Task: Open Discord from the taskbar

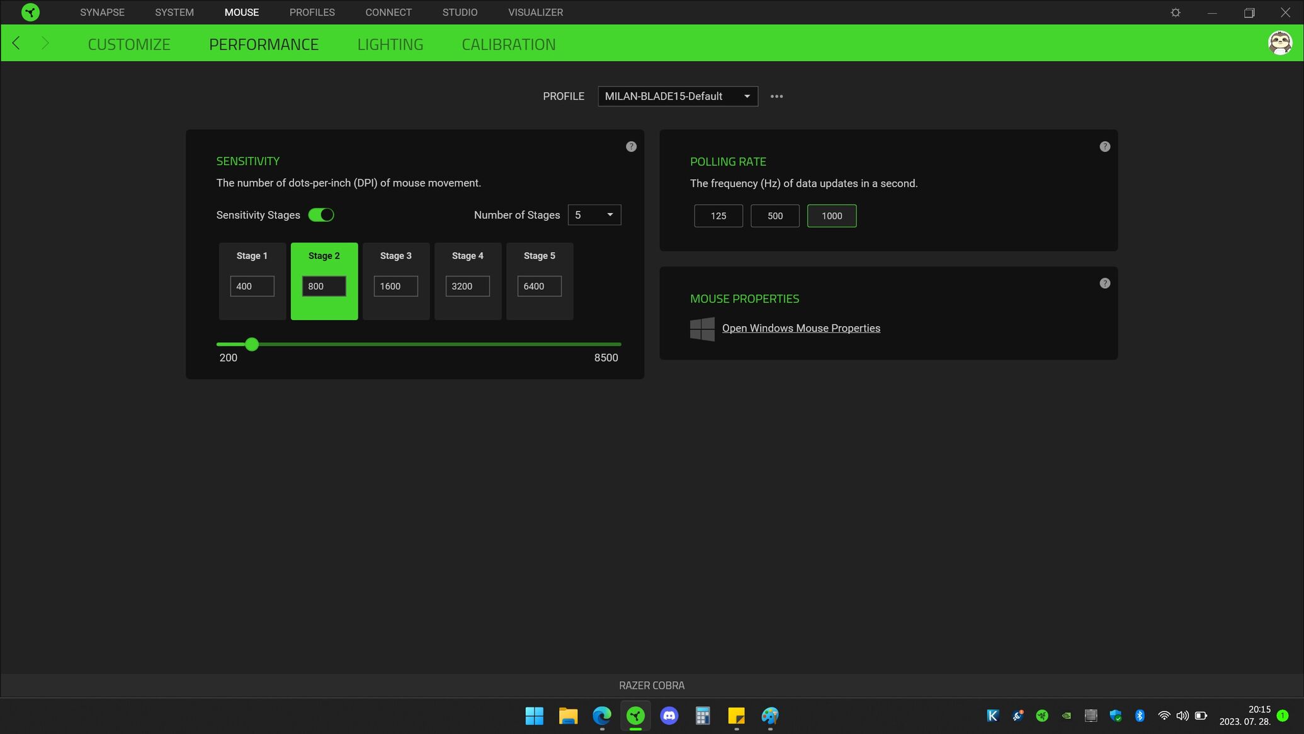Action: [669, 716]
